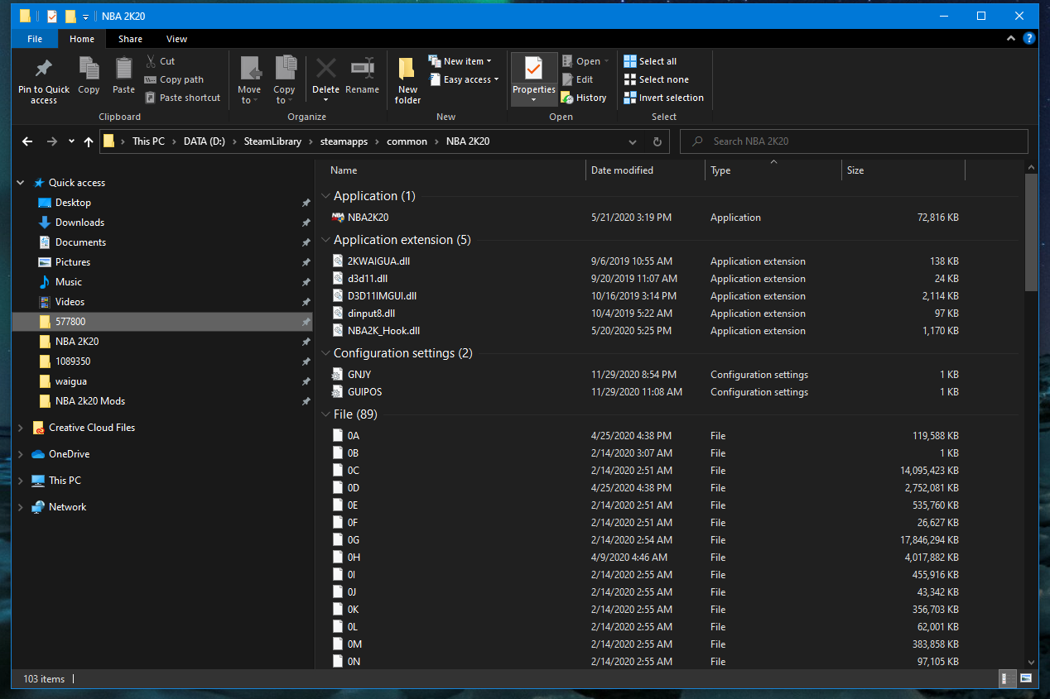
Task: Open the recent locations dropdown arrow
Action: click(x=71, y=141)
